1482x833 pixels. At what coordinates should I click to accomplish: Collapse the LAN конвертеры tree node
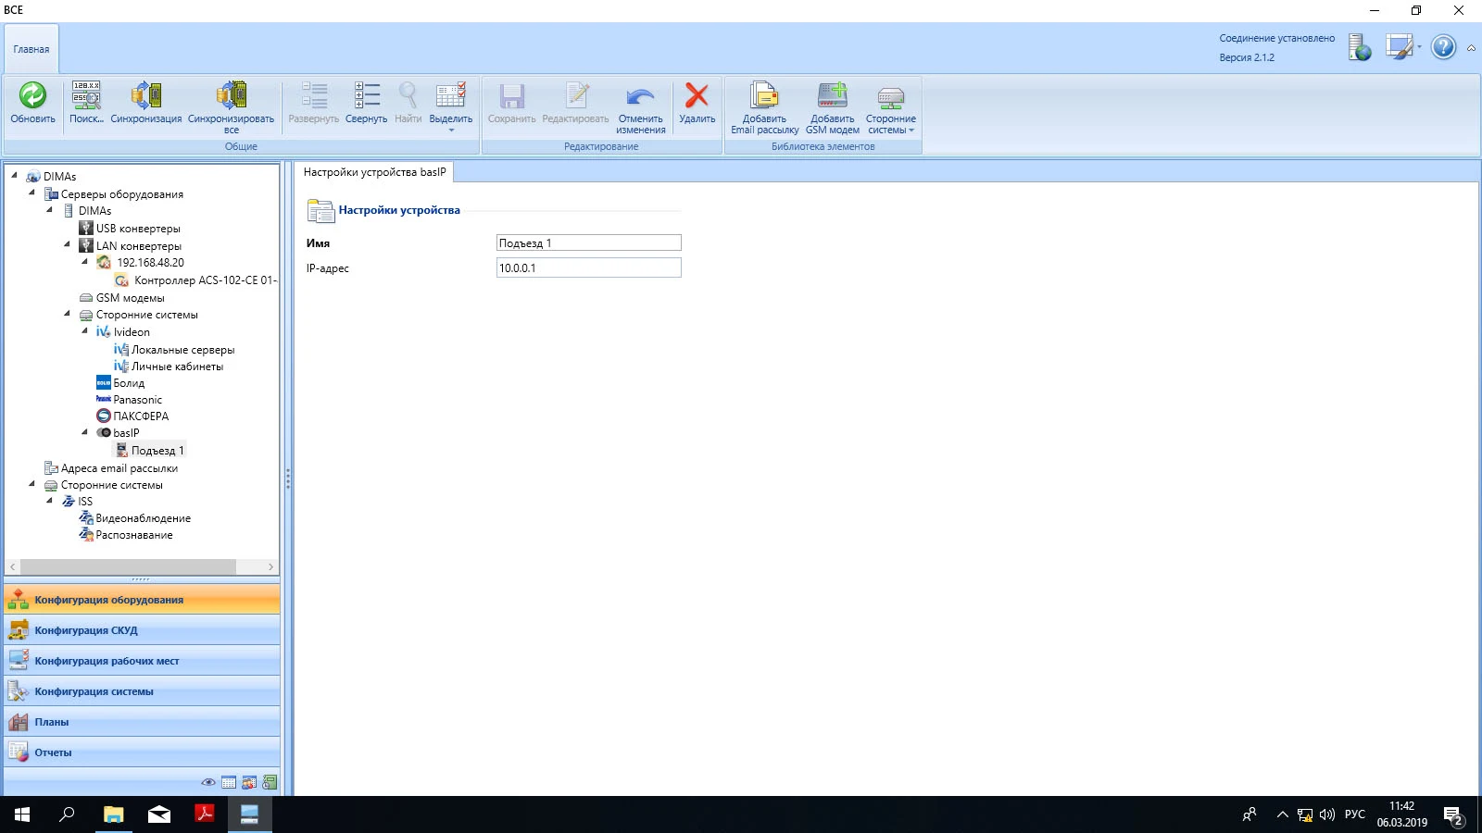click(x=68, y=245)
